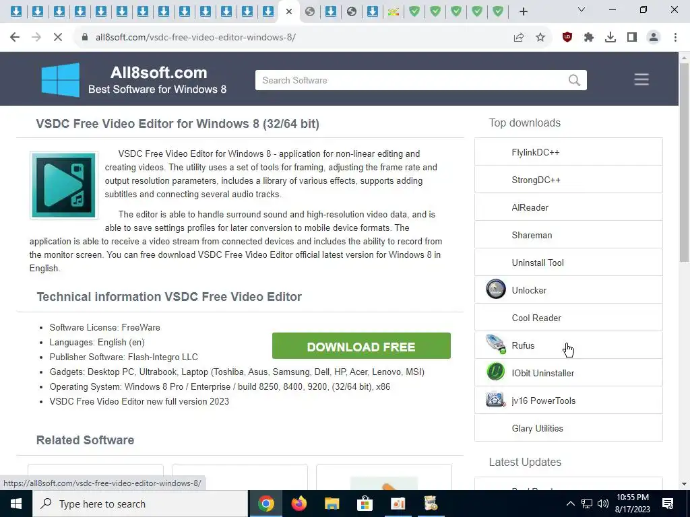
Task: Click the taskbar search box
Action: (140, 504)
